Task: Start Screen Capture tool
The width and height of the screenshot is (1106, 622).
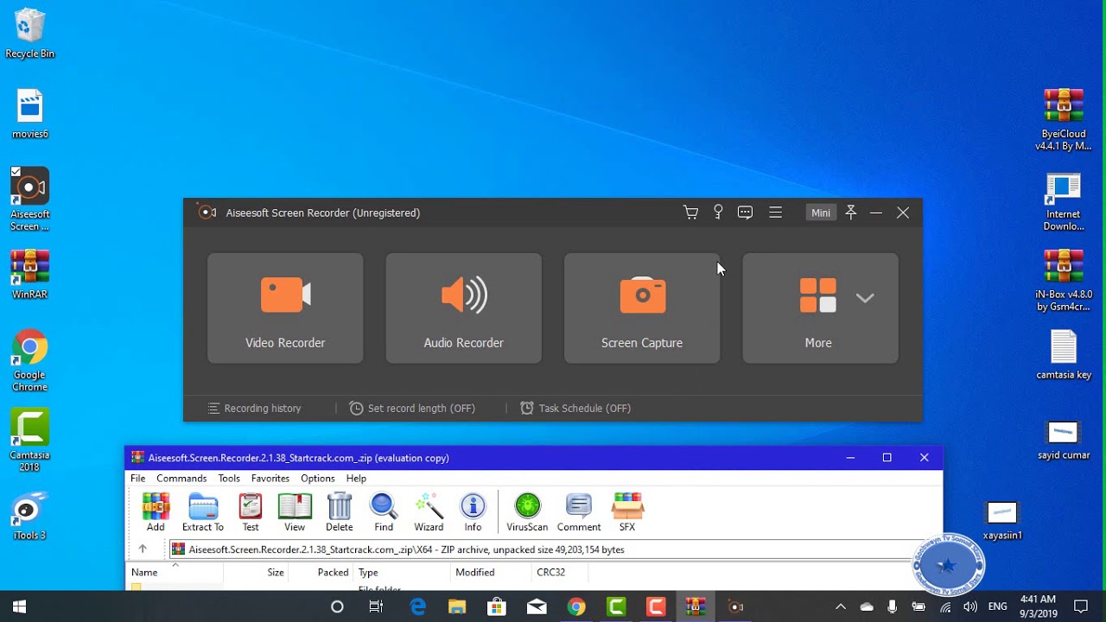Action: tap(642, 308)
